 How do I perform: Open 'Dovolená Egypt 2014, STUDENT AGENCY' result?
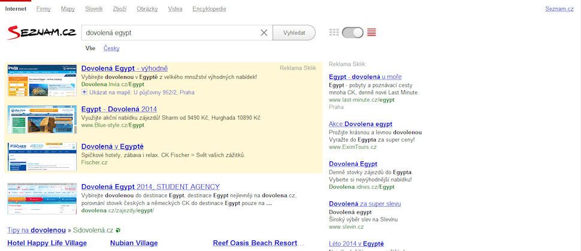150,186
